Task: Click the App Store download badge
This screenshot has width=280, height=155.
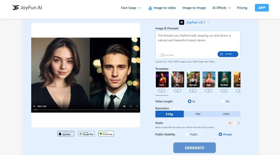Action: point(66,133)
